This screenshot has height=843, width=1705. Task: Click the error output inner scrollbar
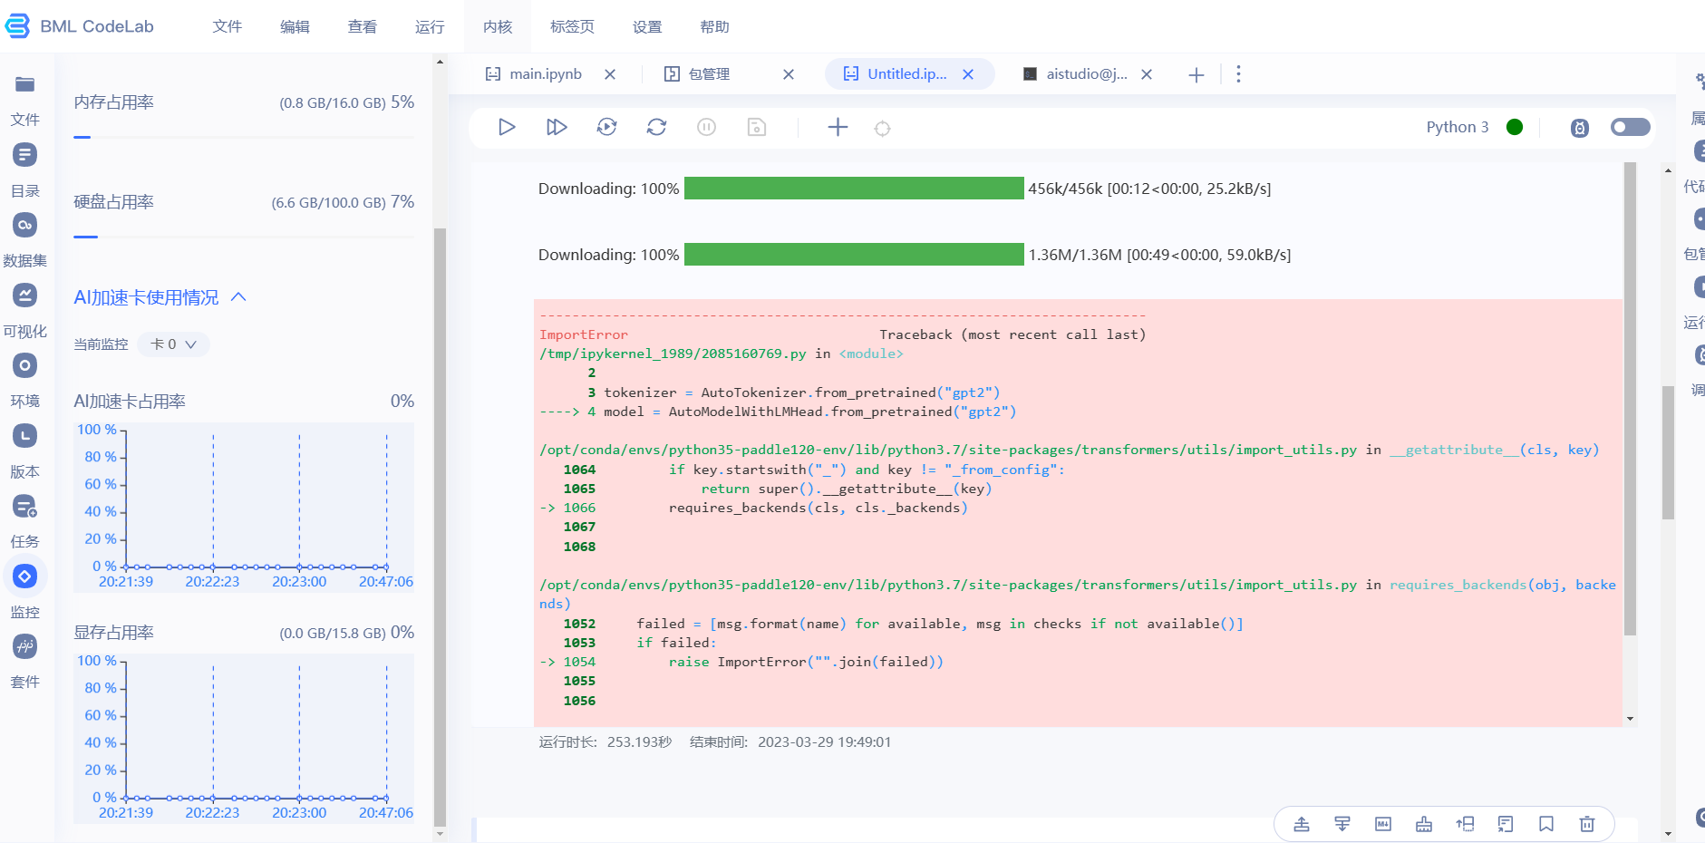(x=1630, y=399)
